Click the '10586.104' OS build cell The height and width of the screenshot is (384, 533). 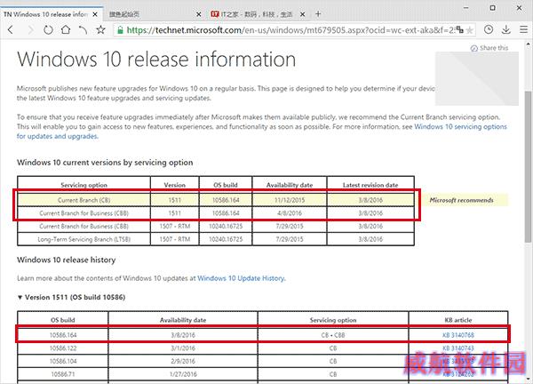click(63, 361)
